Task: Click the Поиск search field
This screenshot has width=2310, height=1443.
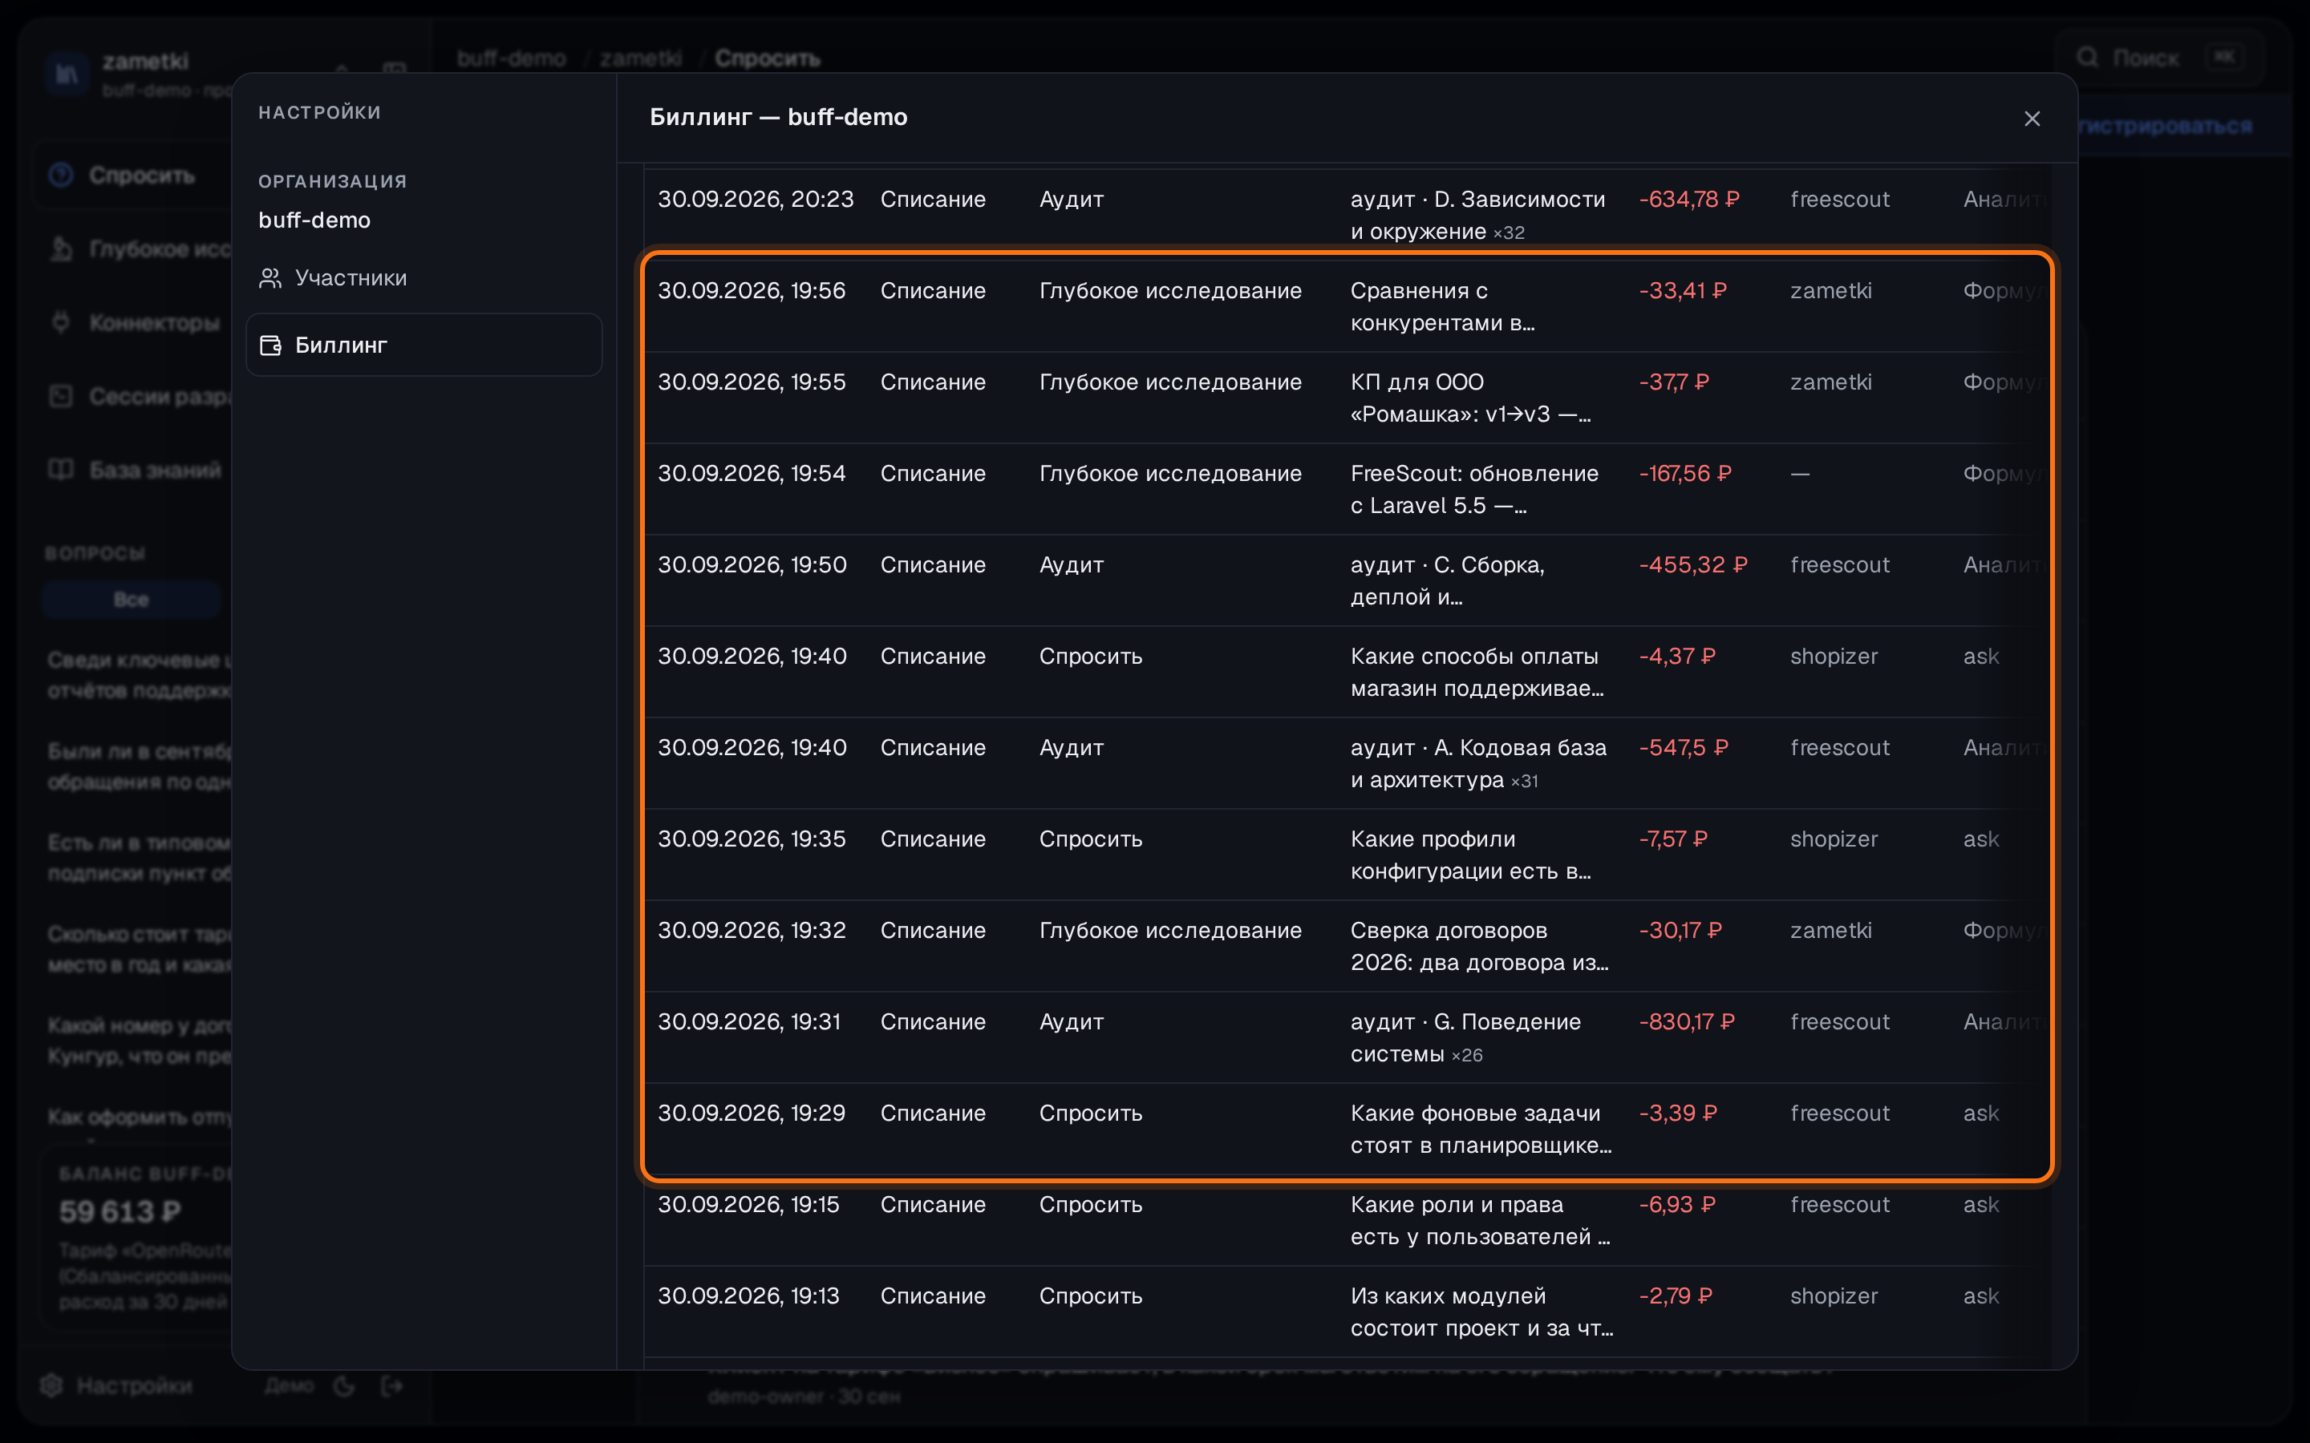Action: click(x=2158, y=57)
